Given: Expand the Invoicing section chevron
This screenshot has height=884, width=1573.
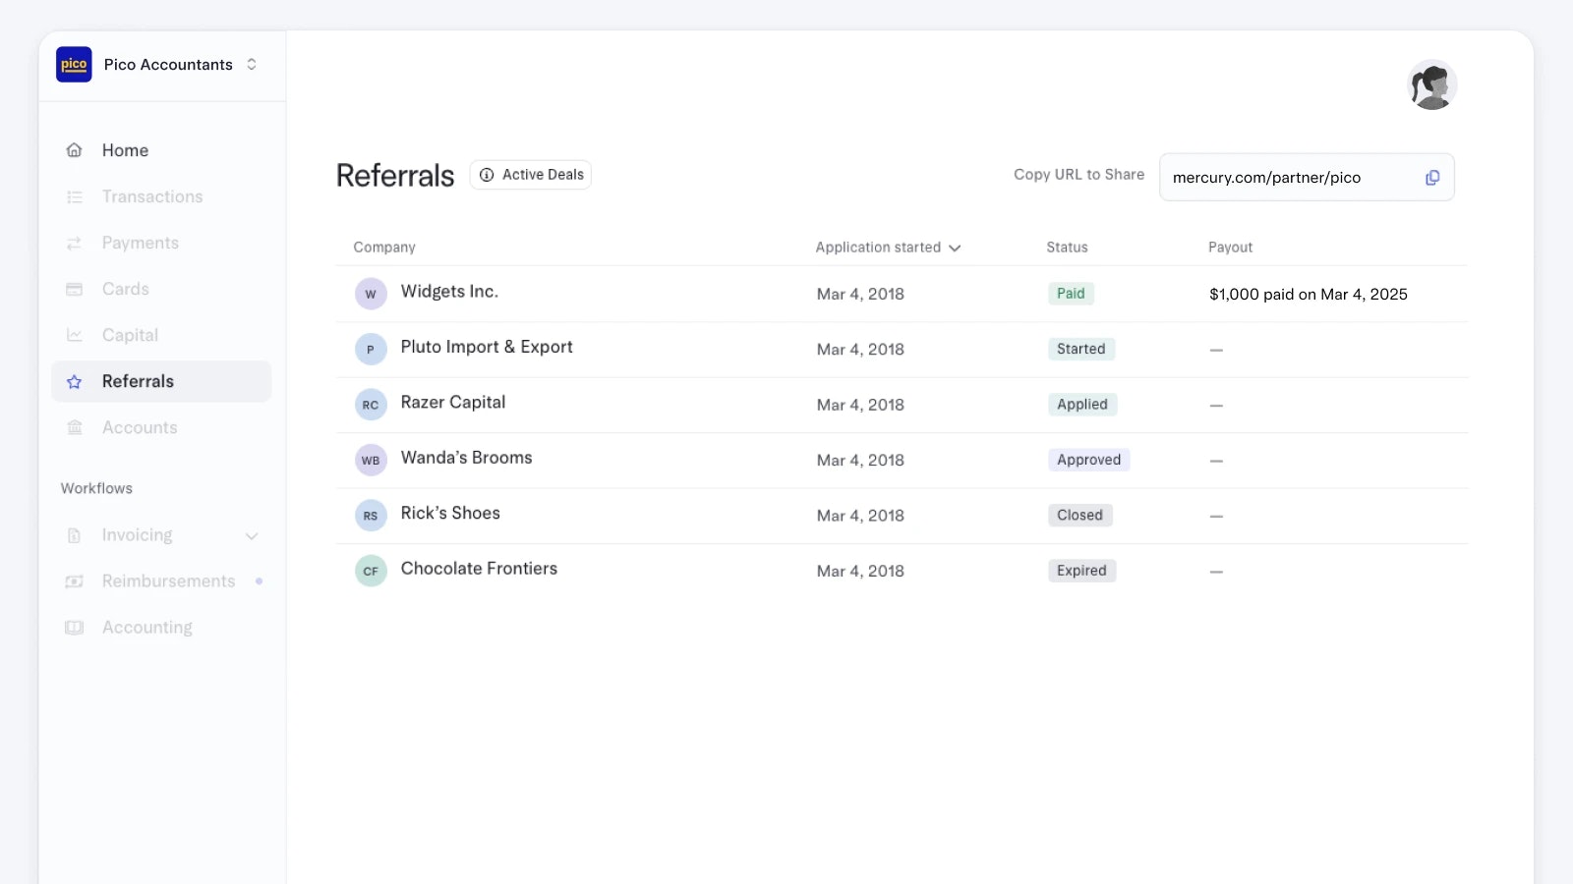Looking at the screenshot, I should [253, 535].
